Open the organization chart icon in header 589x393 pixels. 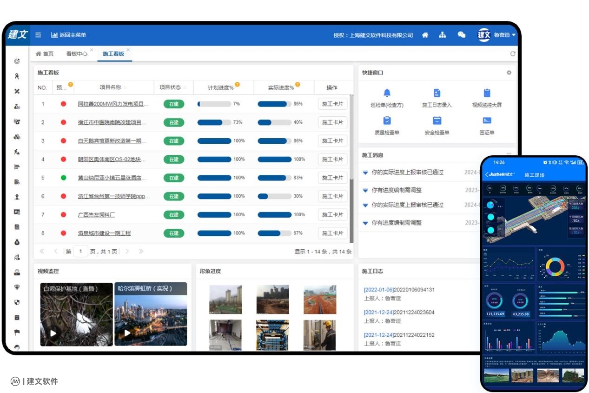[x=442, y=35]
